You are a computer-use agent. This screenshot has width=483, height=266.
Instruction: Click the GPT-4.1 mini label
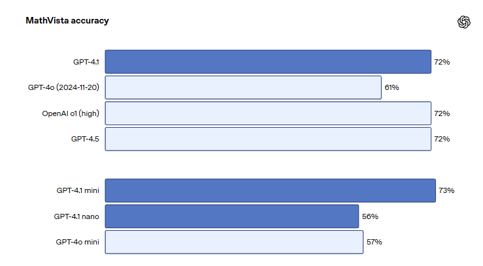(x=78, y=190)
